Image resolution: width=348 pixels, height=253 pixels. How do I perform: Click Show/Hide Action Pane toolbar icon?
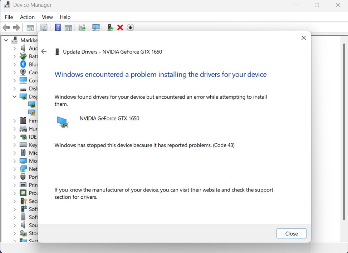68,28
